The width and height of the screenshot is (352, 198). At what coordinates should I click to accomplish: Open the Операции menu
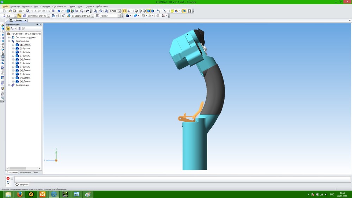click(x=45, y=6)
